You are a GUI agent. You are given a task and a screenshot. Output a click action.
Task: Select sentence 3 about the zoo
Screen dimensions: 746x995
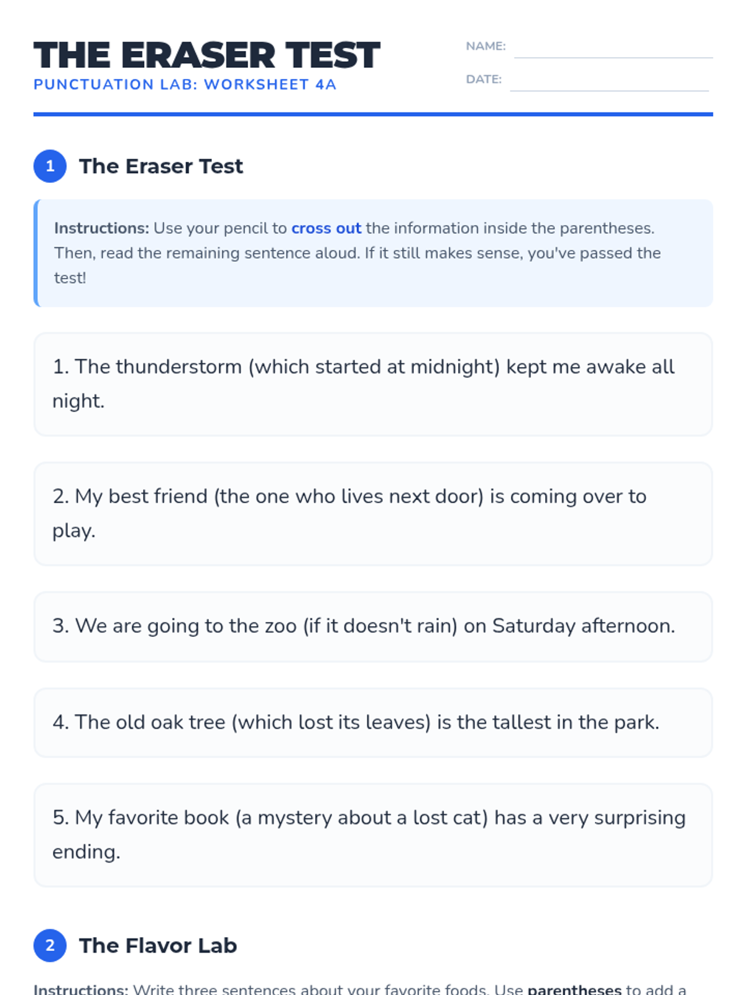coord(373,626)
